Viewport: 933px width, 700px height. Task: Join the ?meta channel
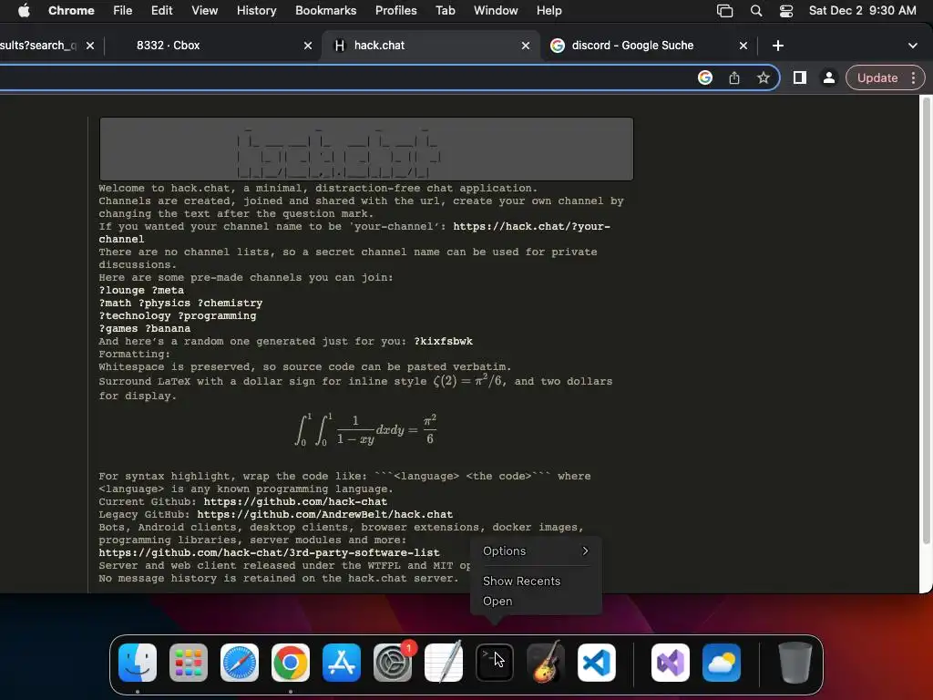coord(168,290)
